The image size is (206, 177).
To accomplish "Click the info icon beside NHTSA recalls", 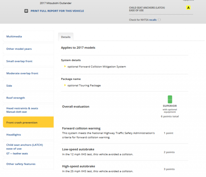I will tap(159, 20).
